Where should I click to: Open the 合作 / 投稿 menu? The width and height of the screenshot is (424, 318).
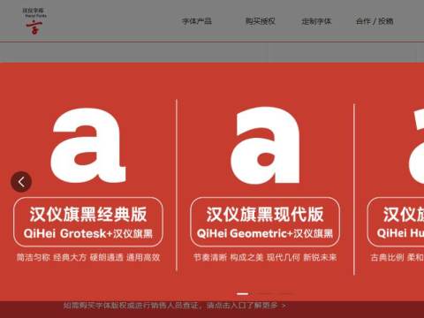click(x=375, y=21)
